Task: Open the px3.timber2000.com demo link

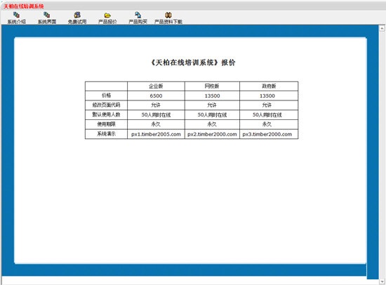Action: [x=267, y=134]
